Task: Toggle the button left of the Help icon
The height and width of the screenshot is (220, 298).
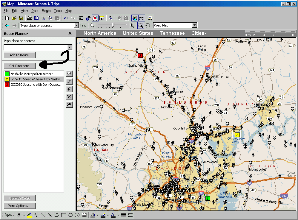Action: pos(142,18)
